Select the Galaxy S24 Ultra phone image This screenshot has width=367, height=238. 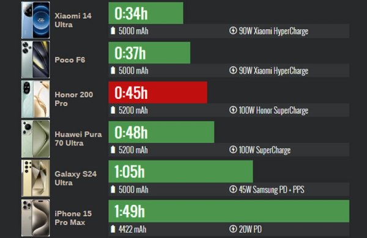pos(35,178)
